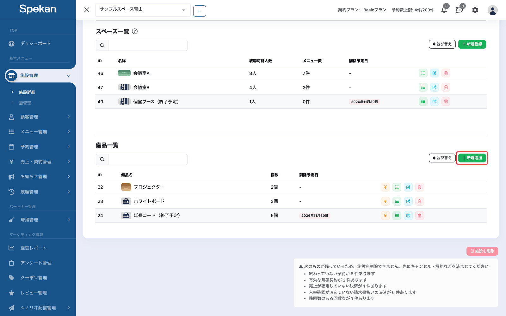The height and width of the screenshot is (316, 506).
Task: Click the 施設を削除 button
Action: [482, 251]
